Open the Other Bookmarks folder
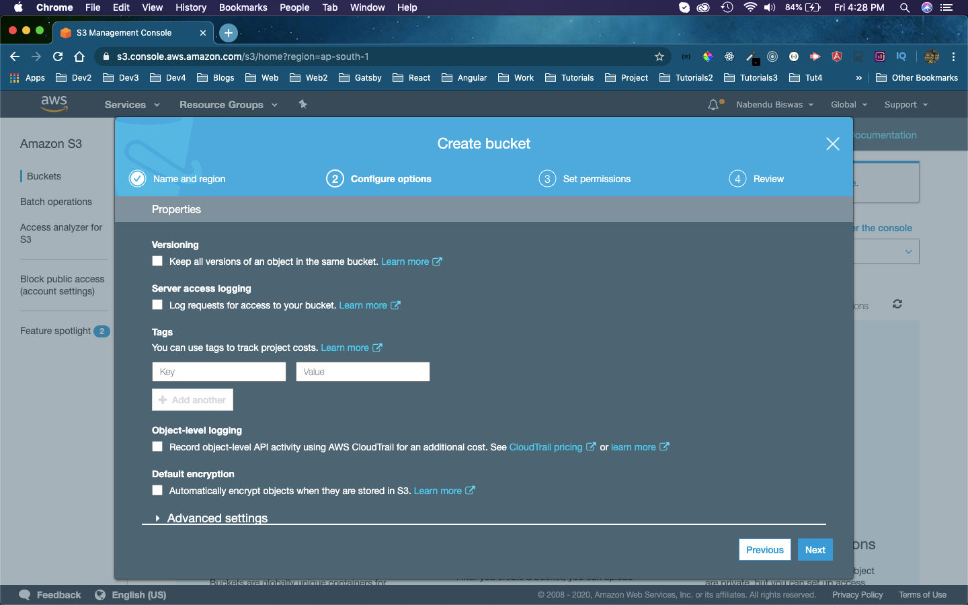Image resolution: width=968 pixels, height=605 pixels. point(917,77)
